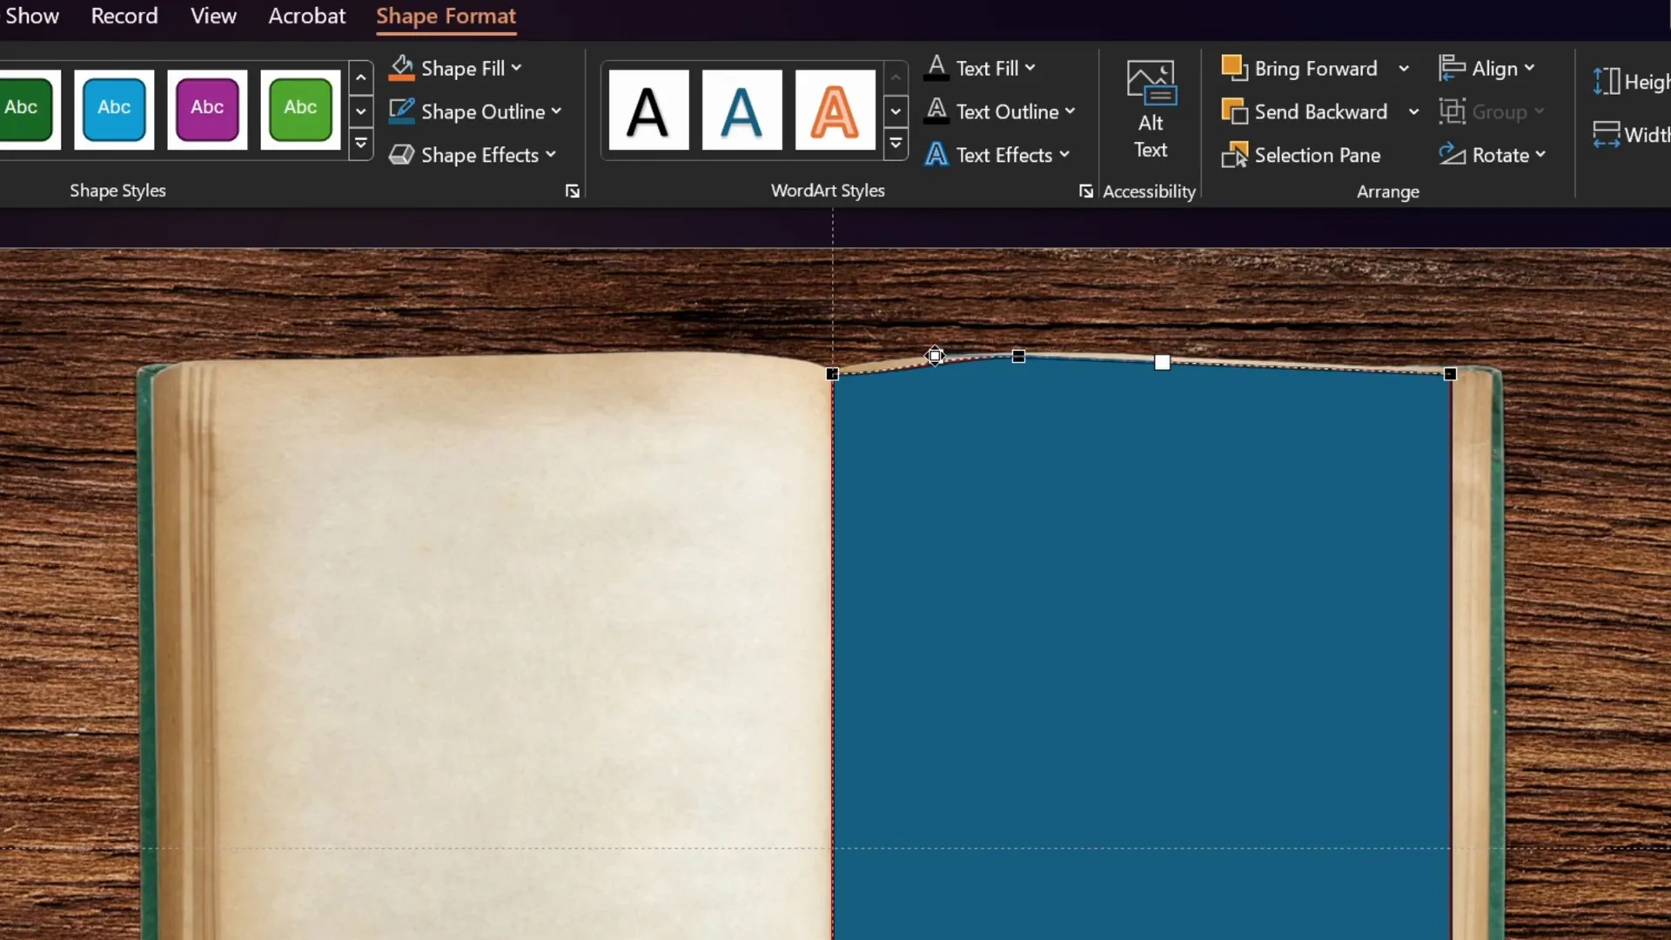Screen dimensions: 1671x940
Task: Click the Height field icon
Action: click(x=1607, y=82)
